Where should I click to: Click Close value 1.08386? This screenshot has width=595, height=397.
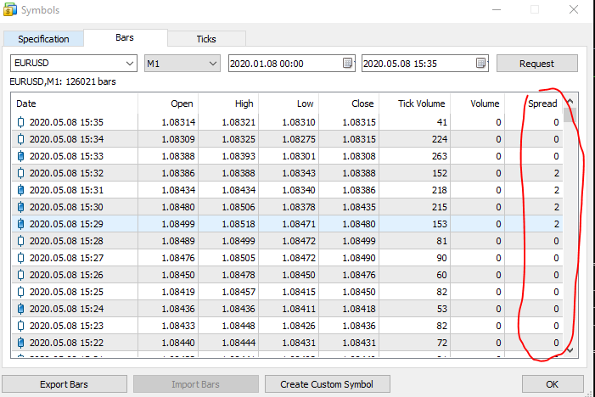click(x=359, y=190)
